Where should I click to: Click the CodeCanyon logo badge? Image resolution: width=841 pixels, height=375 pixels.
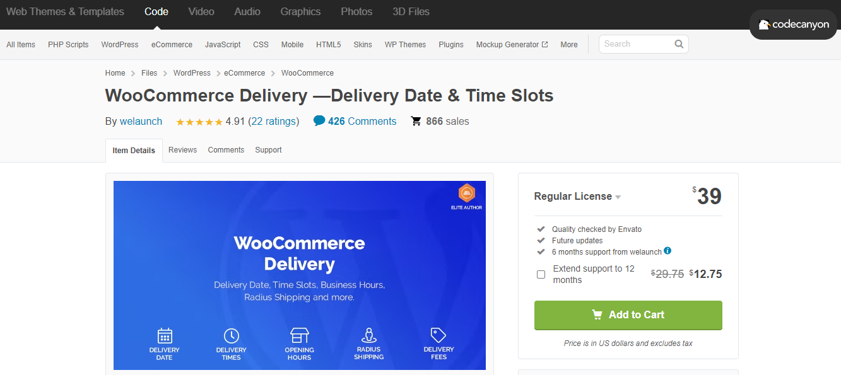click(793, 25)
